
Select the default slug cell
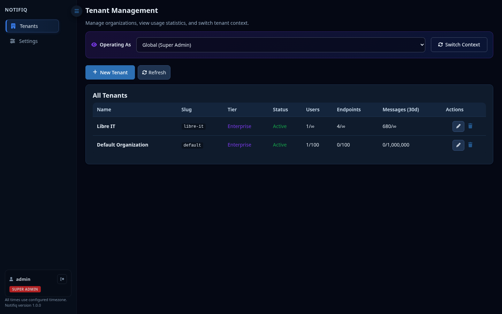tap(192, 145)
